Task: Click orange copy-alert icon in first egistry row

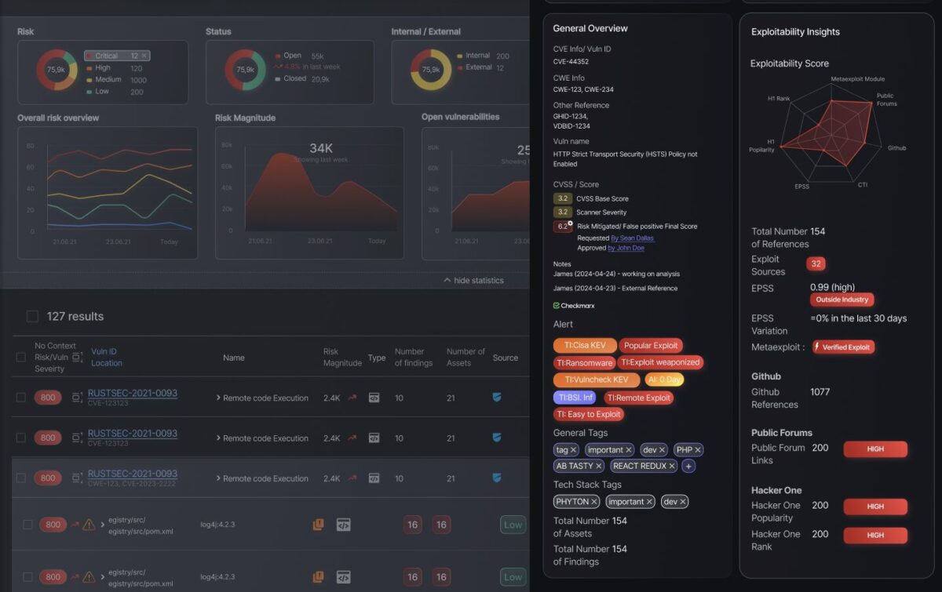Action: (x=318, y=525)
